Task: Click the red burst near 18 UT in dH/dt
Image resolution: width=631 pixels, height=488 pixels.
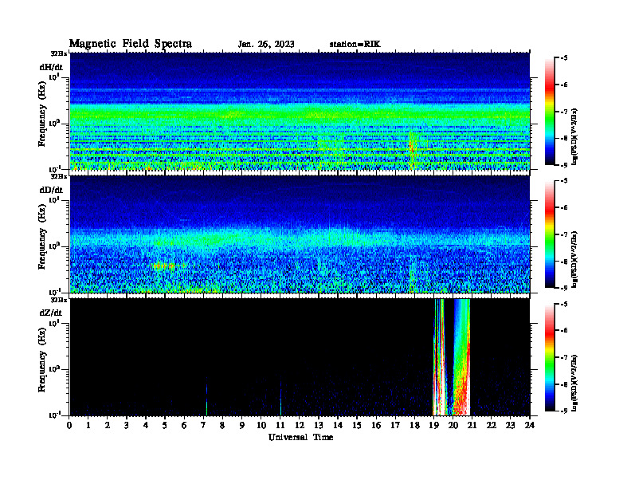Action: [x=411, y=149]
